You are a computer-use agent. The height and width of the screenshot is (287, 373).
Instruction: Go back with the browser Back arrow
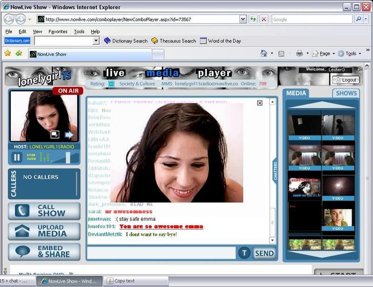pyautogui.click(x=9, y=19)
